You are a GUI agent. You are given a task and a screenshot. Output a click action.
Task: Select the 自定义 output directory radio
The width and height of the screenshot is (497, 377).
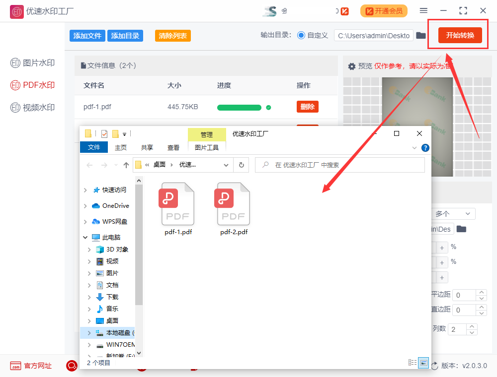[x=301, y=35]
